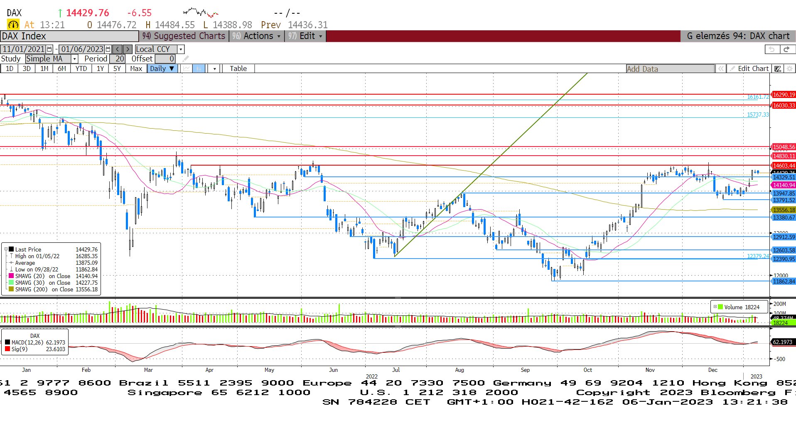796x425 pixels.
Task: Click the Edit Chart button
Action: (x=749, y=69)
